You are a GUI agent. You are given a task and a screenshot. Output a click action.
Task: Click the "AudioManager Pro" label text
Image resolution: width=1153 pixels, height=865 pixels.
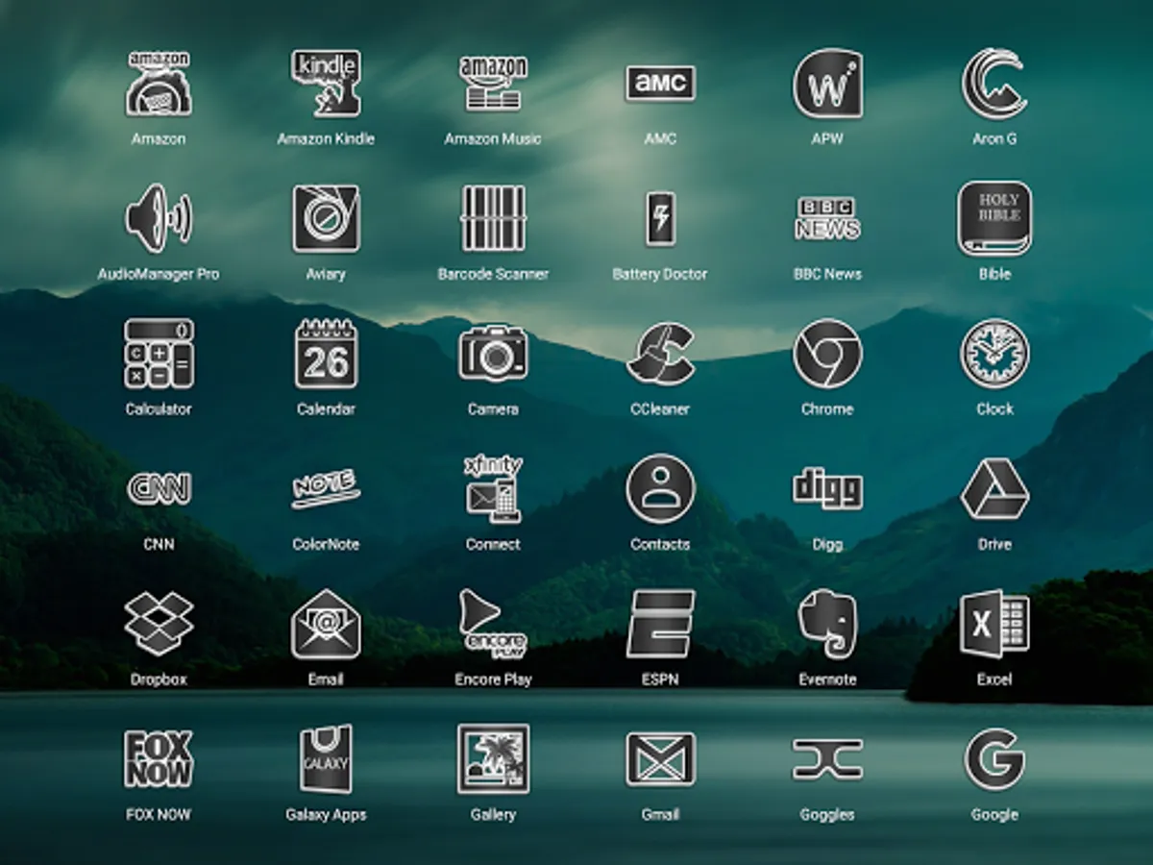click(x=159, y=274)
